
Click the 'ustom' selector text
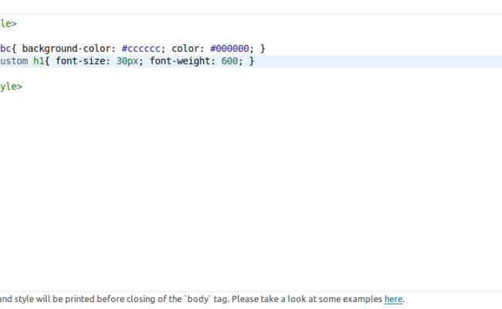14,61
